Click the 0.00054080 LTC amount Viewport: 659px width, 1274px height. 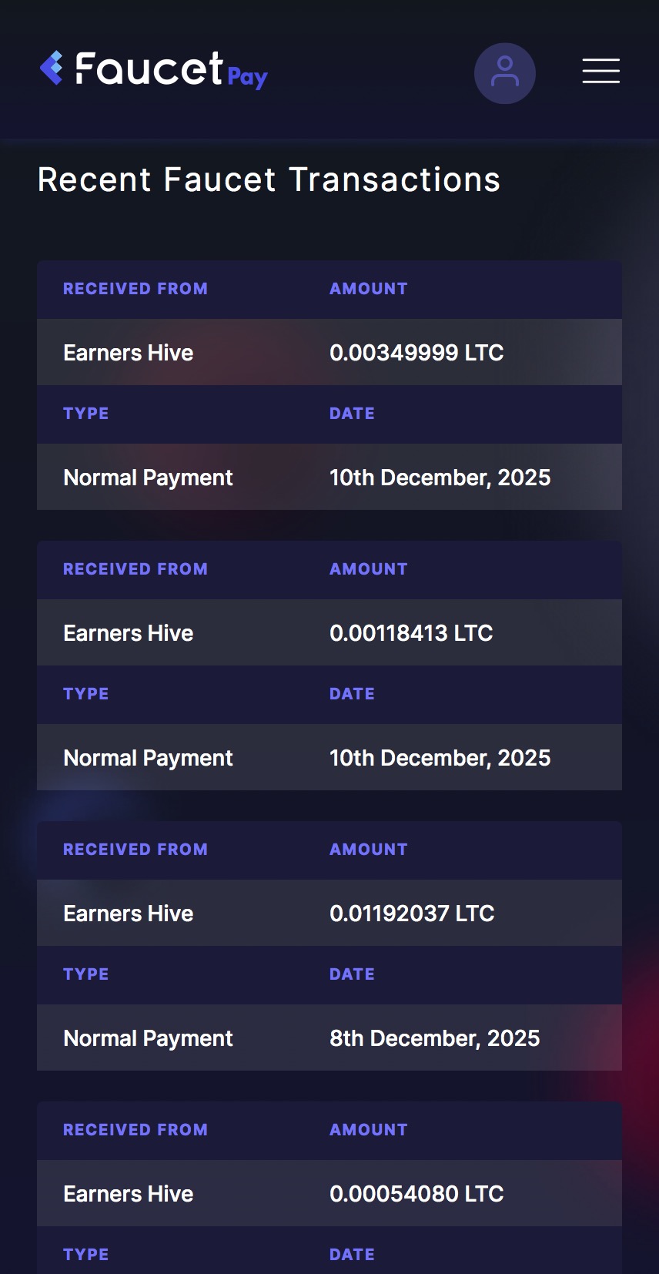(416, 1194)
